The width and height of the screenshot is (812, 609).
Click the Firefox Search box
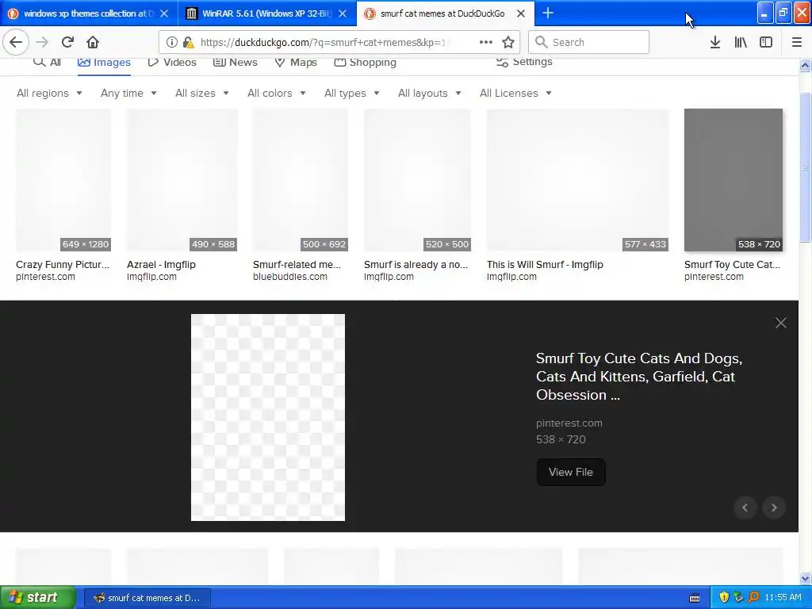click(589, 43)
